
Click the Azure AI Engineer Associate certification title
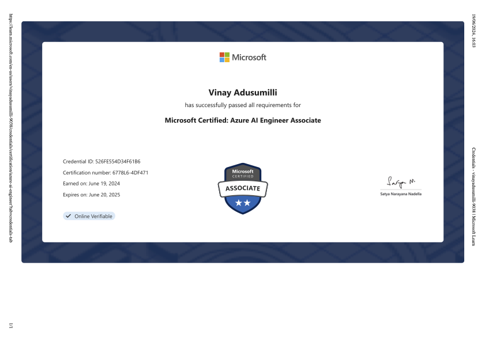coord(243,120)
